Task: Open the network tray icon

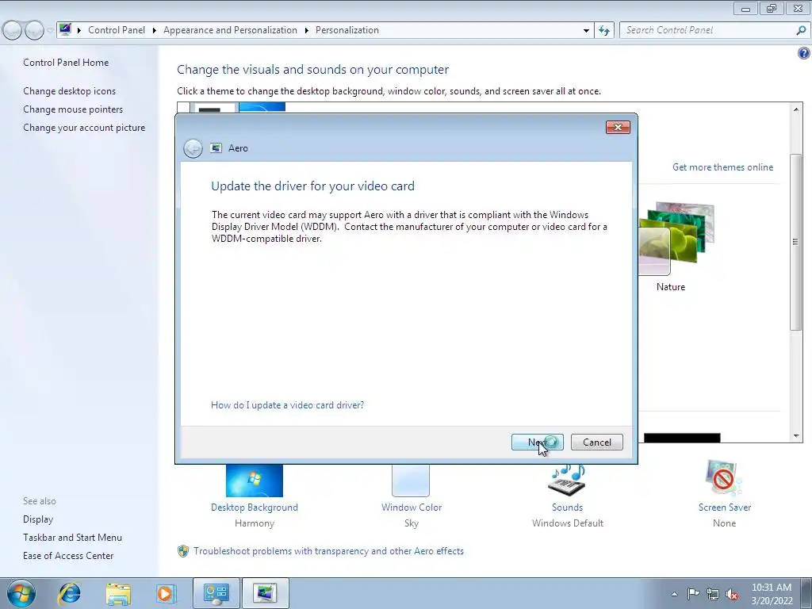Action: 713,594
